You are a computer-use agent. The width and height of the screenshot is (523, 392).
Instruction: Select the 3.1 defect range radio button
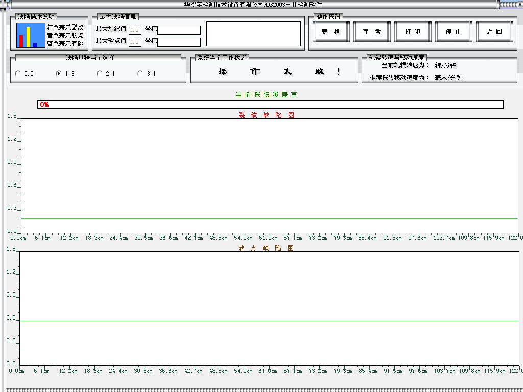click(140, 73)
